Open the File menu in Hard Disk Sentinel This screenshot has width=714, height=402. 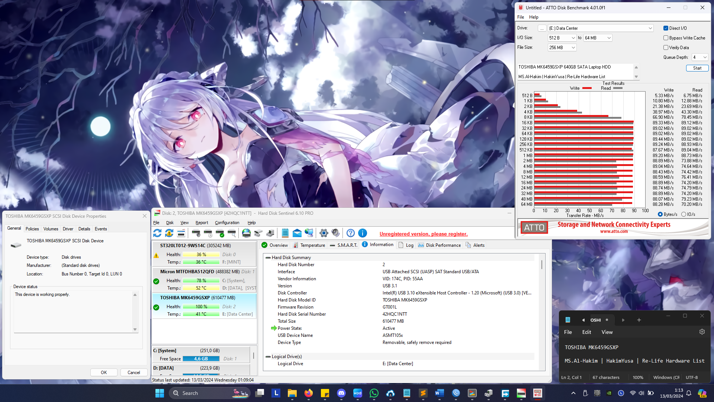[156, 223]
